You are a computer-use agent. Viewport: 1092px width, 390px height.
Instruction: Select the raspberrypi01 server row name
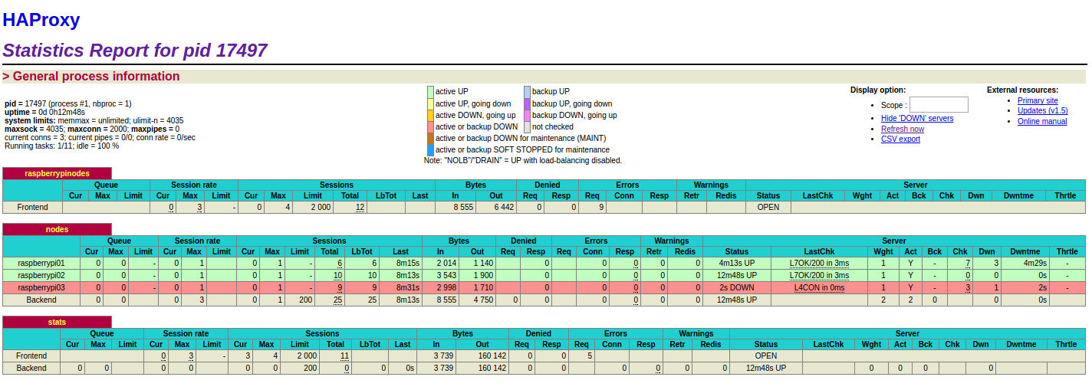pyautogui.click(x=41, y=263)
